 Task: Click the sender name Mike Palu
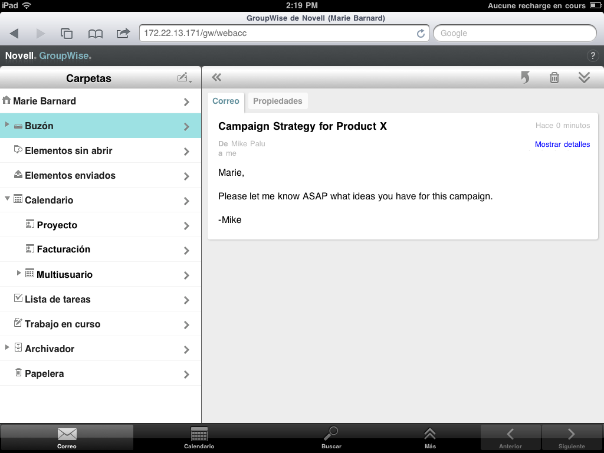coord(248,144)
